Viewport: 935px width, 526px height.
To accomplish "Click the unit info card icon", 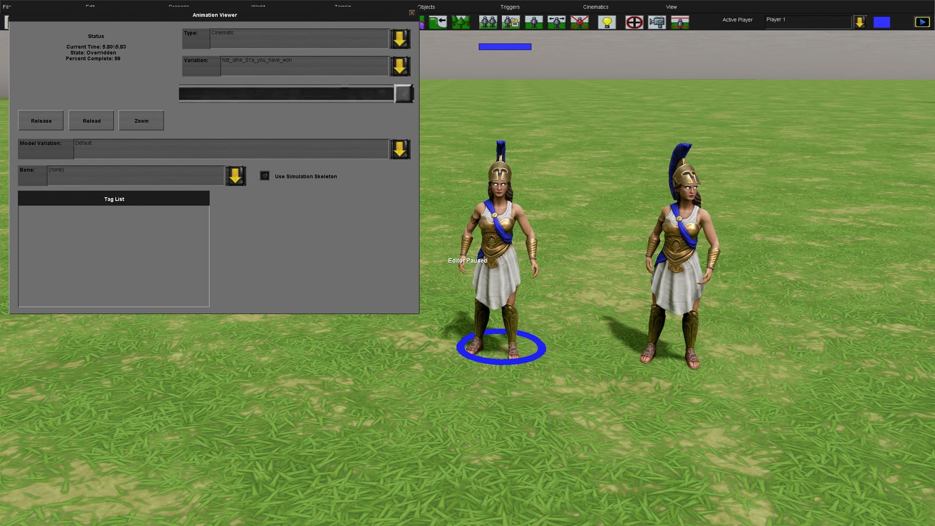I will [x=511, y=22].
